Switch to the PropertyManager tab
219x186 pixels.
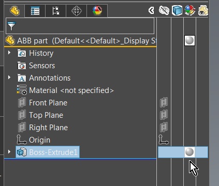pyautogui.click(x=35, y=11)
